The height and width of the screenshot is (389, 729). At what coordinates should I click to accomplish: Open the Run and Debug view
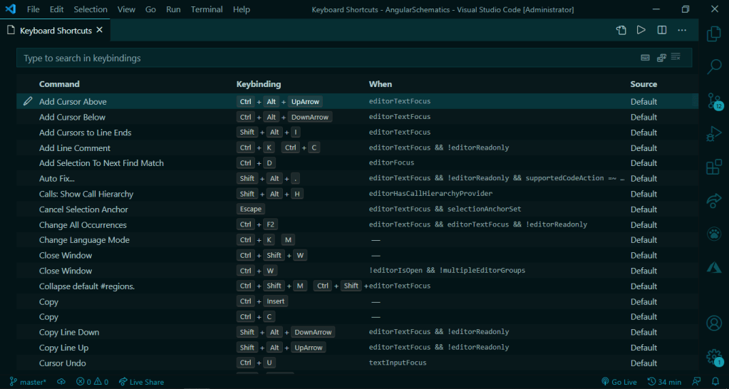coord(713,134)
